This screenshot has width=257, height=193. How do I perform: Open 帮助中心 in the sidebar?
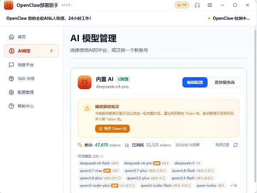tap(31, 106)
